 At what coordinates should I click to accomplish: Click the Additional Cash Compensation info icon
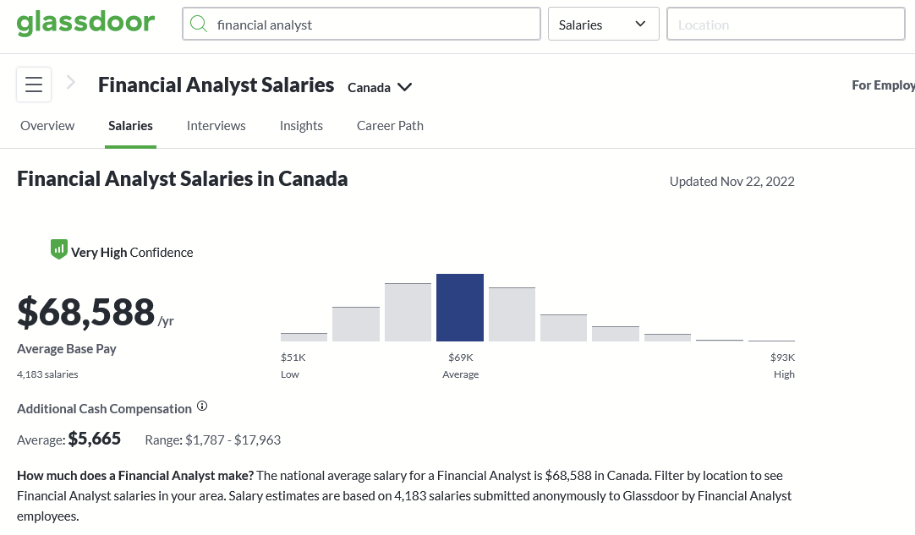[202, 407]
